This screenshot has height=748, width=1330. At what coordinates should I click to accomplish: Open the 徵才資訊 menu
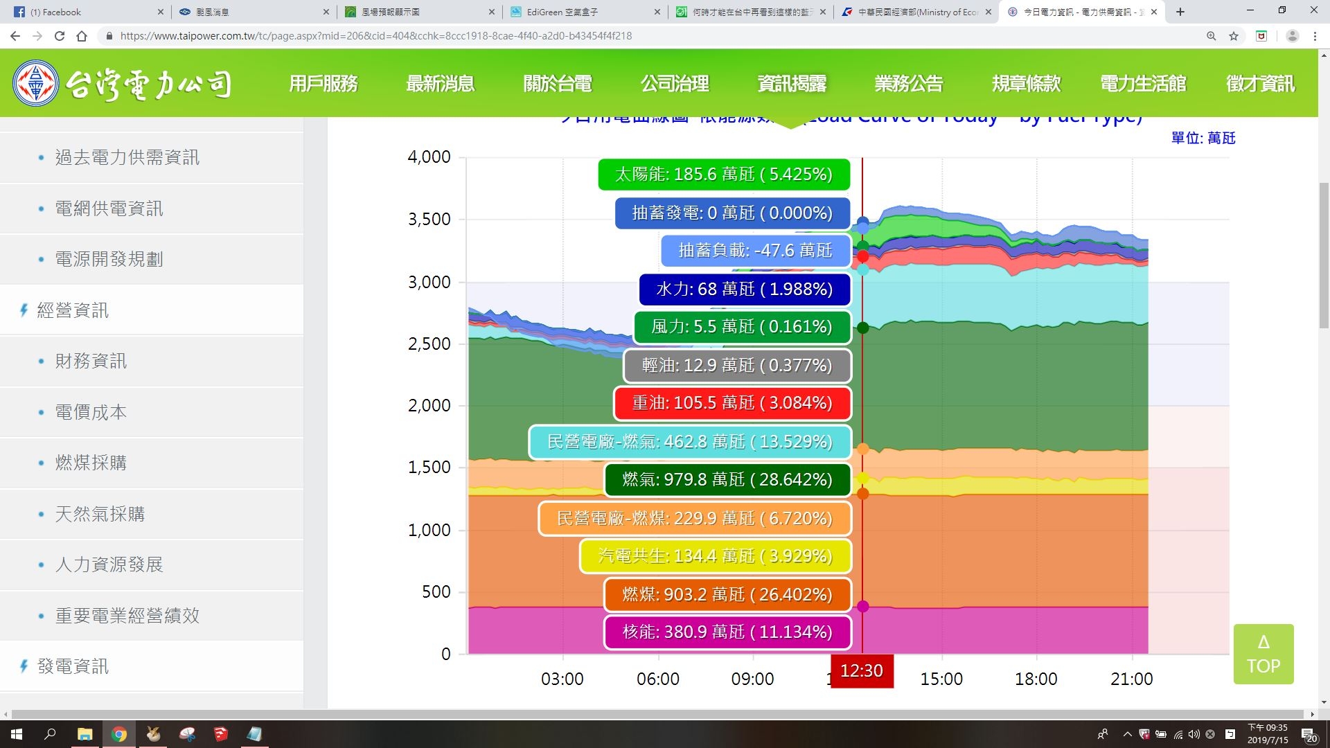[x=1260, y=84]
